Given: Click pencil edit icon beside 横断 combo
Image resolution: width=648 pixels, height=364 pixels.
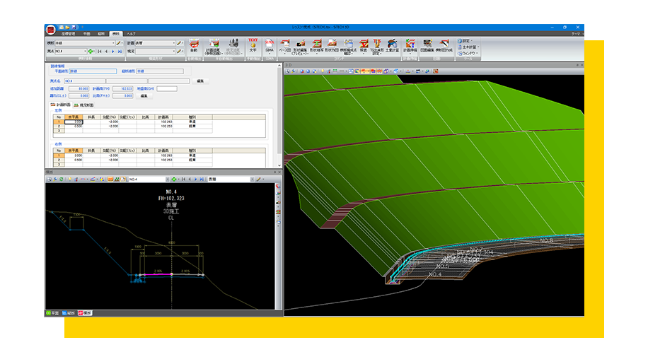Looking at the screenshot, I should pos(119,43).
